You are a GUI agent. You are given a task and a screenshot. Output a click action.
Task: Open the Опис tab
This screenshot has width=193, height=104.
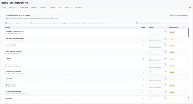[x=4, y=8]
